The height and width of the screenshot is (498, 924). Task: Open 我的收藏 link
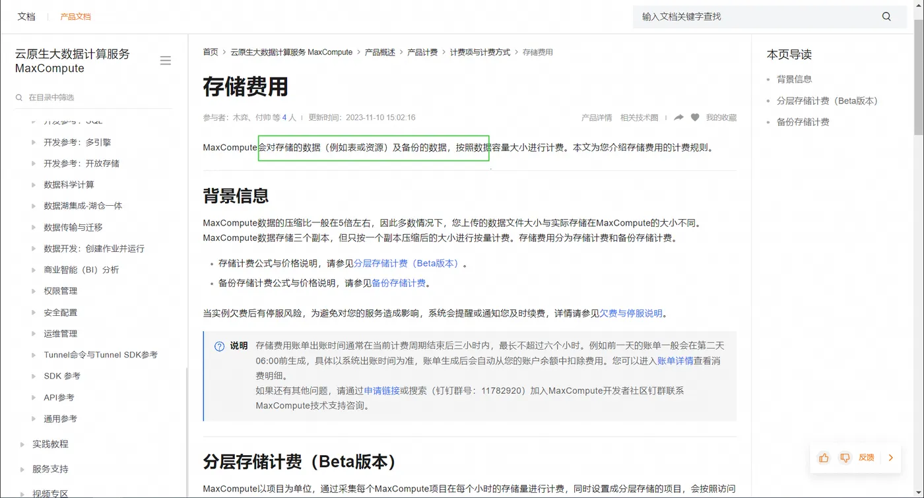pos(721,117)
